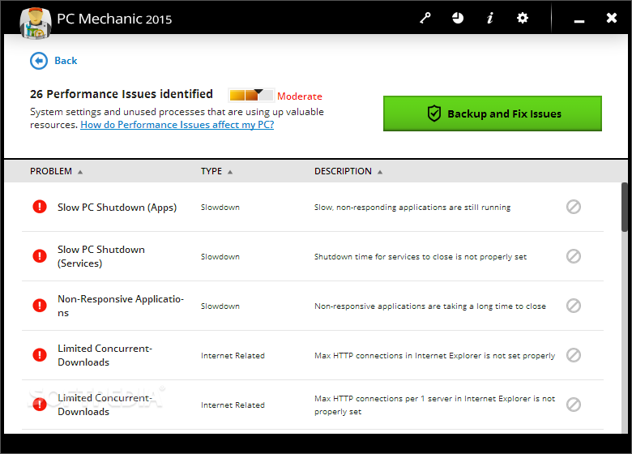Click the Back arrow circle icon

(39, 61)
